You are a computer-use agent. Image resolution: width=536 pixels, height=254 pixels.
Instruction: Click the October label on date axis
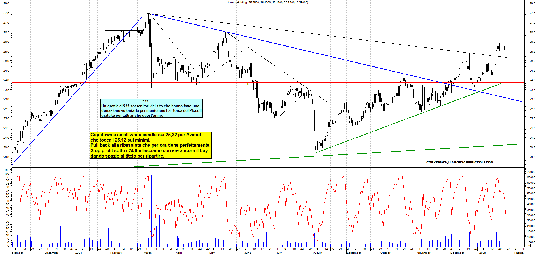point(385,253)
